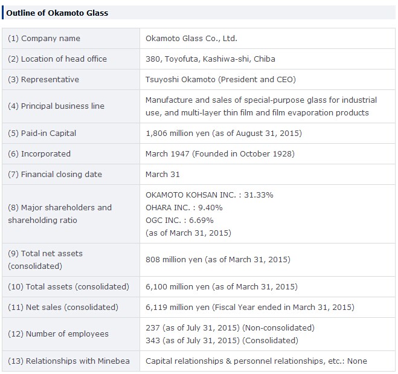Click the "(3) Representative" label cell

(x=43, y=80)
